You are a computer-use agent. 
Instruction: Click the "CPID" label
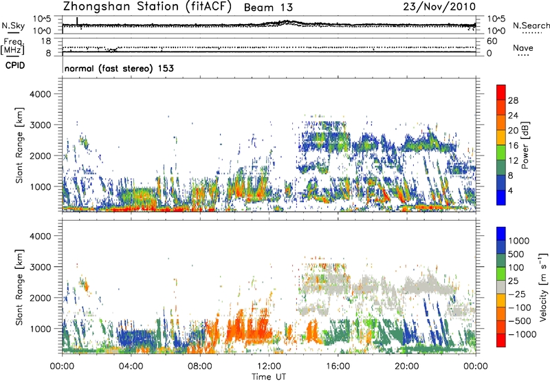pyautogui.click(x=15, y=65)
